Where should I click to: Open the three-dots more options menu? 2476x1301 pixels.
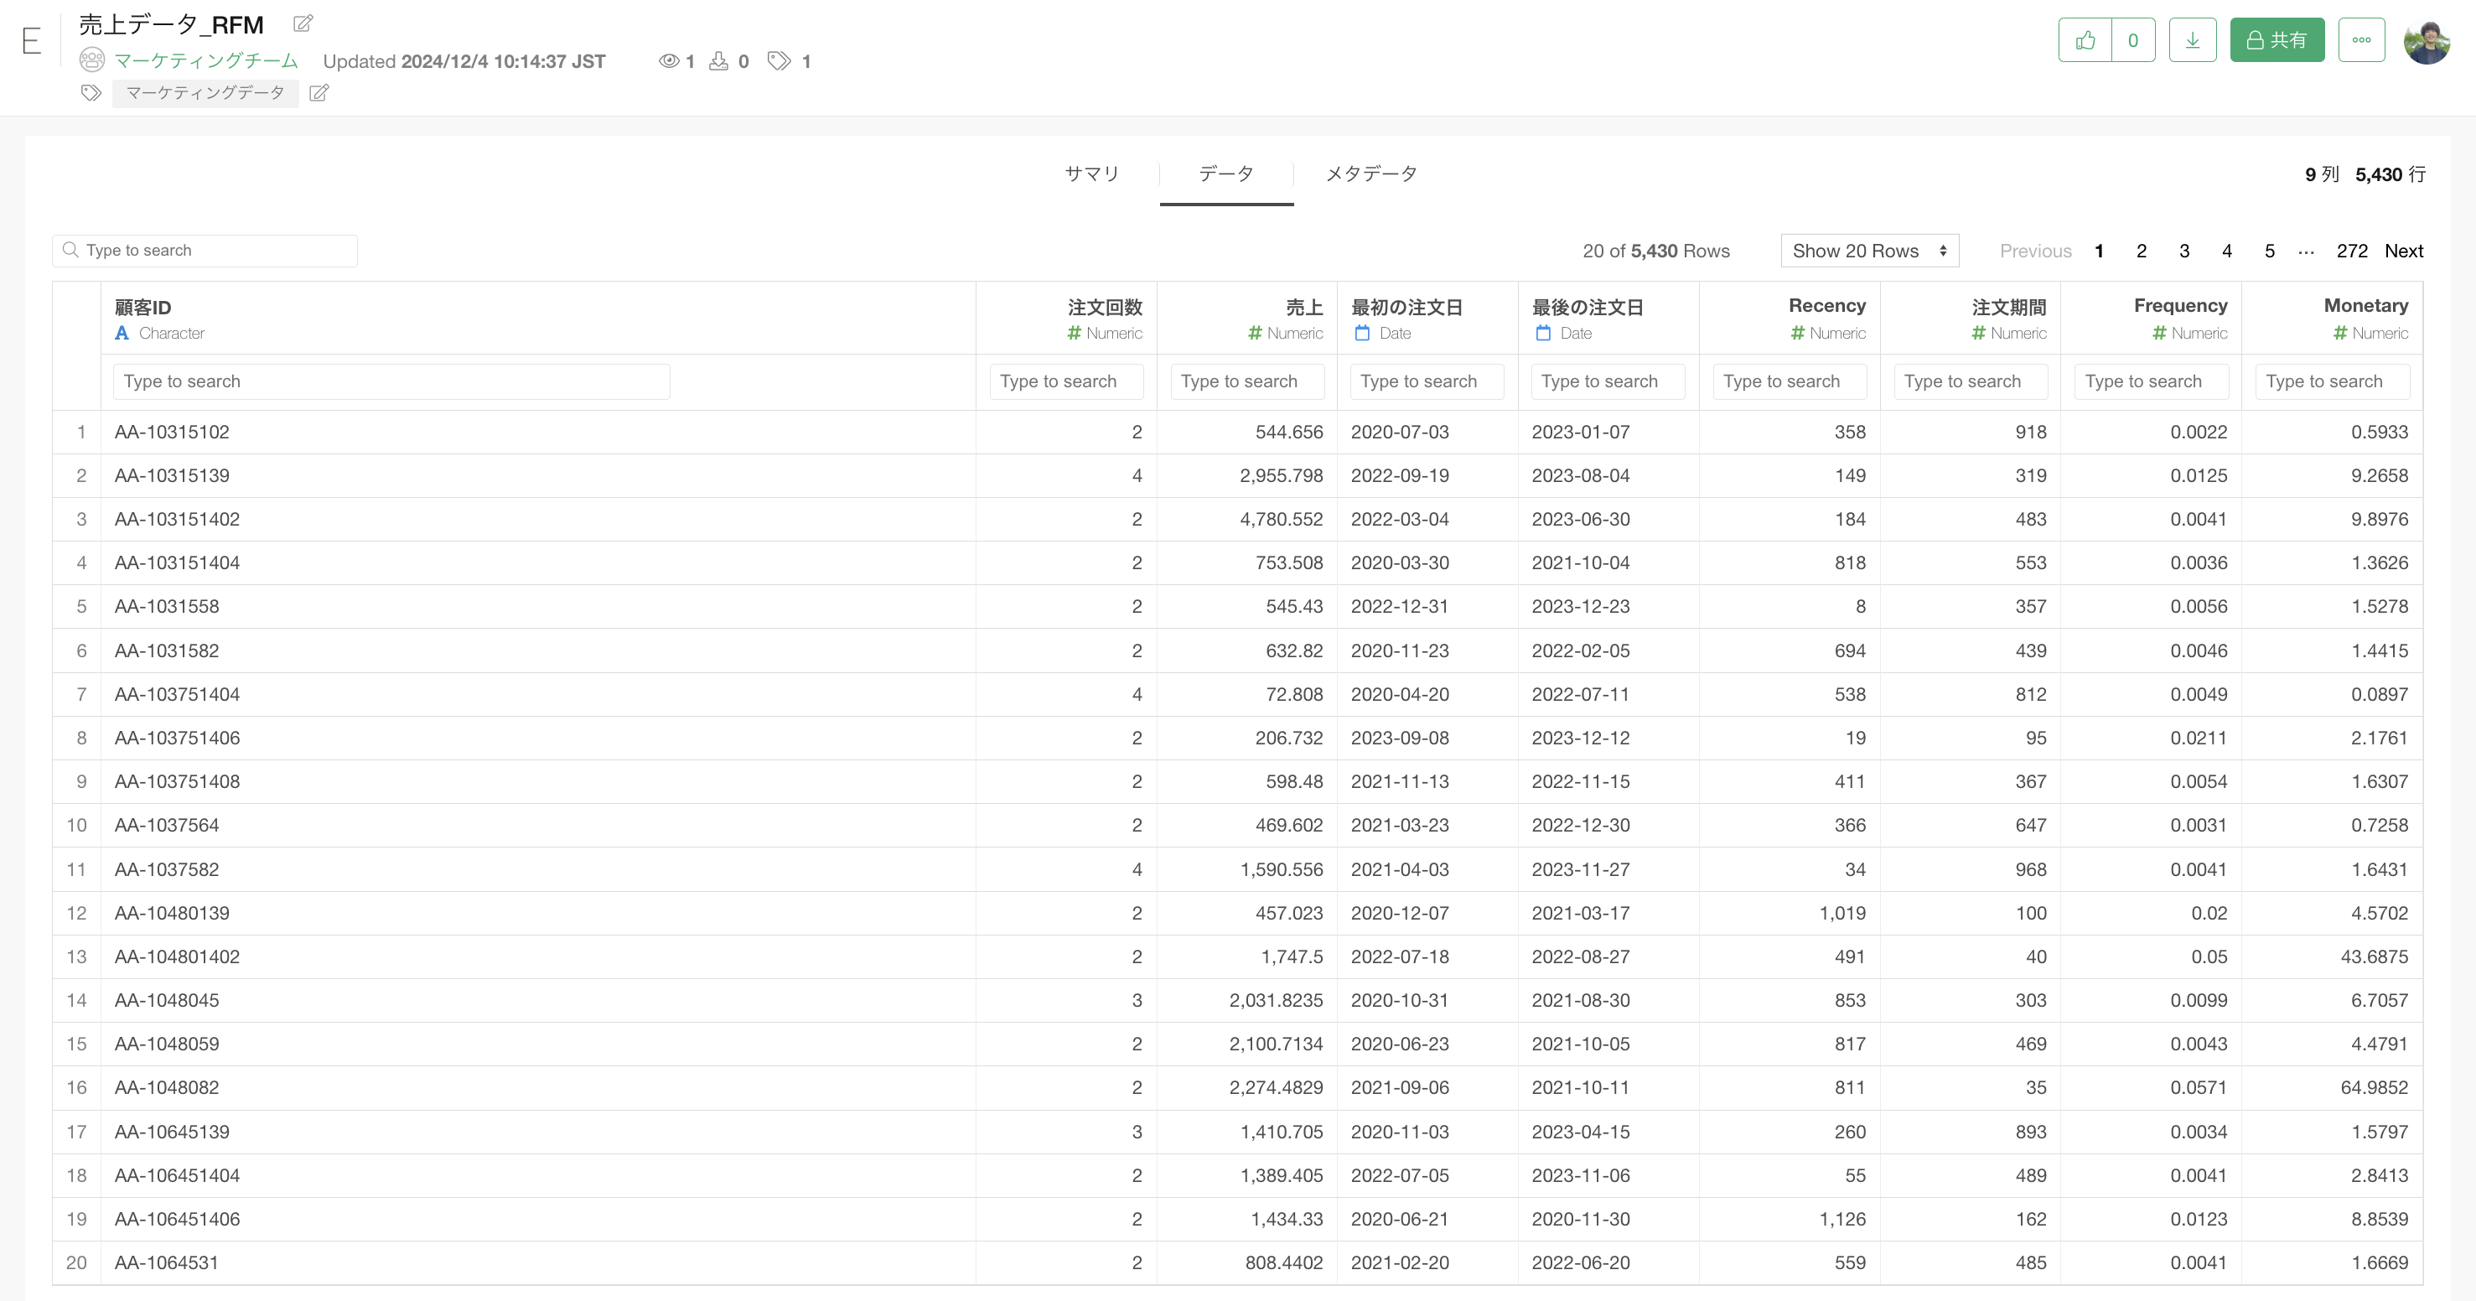[x=2362, y=40]
